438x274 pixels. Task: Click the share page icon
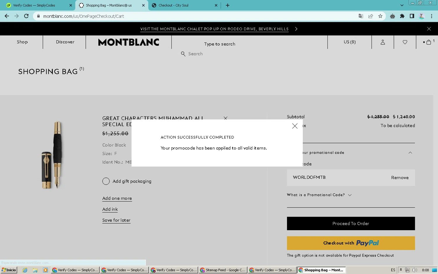point(371,16)
